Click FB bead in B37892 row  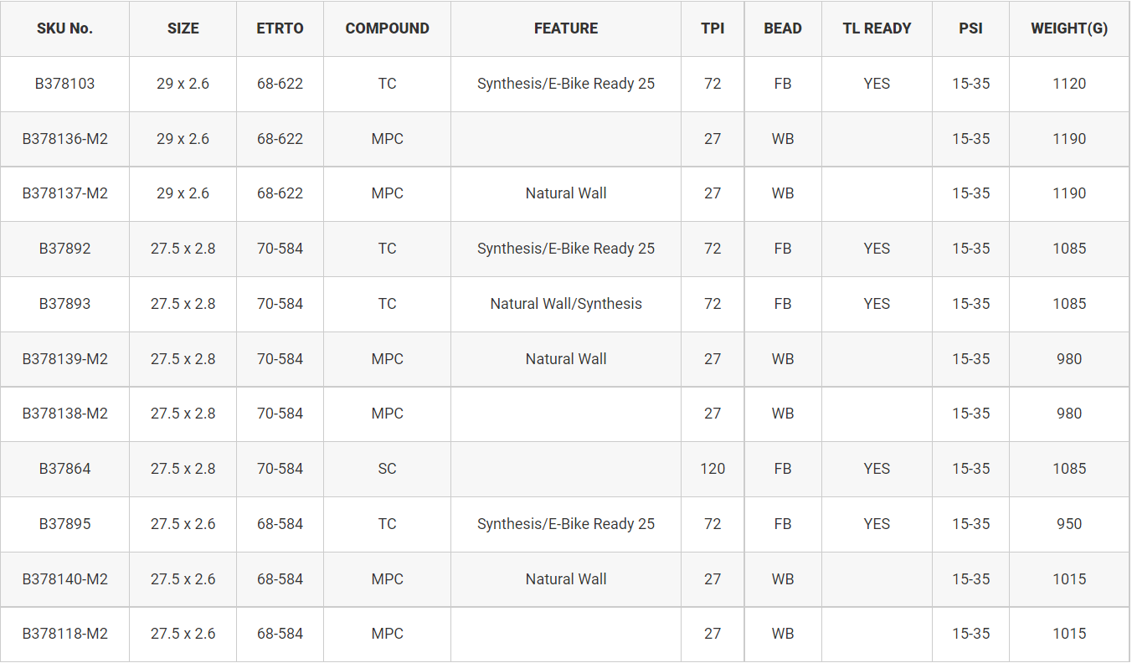coord(783,249)
